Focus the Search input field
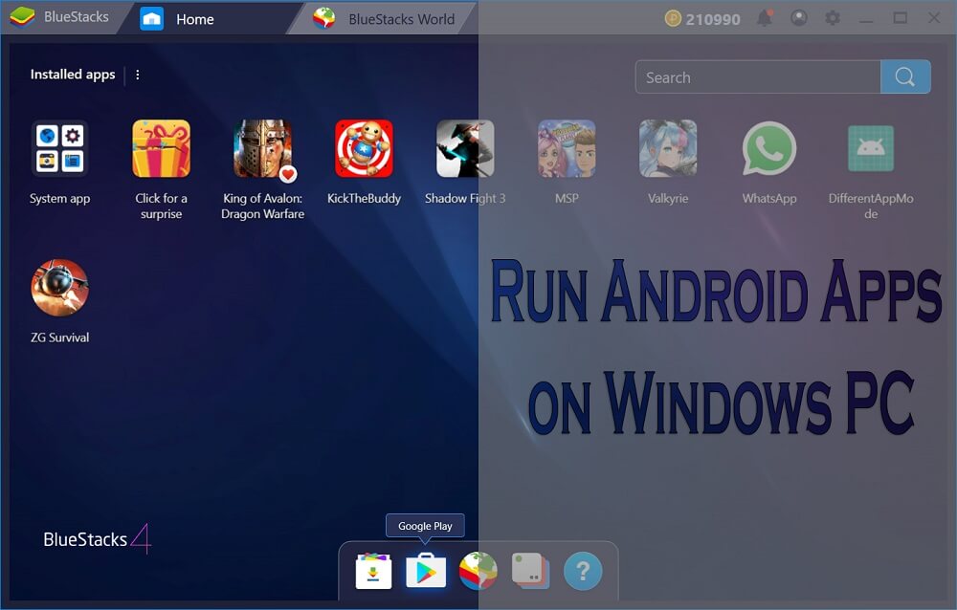The height and width of the screenshot is (610, 957). point(758,76)
